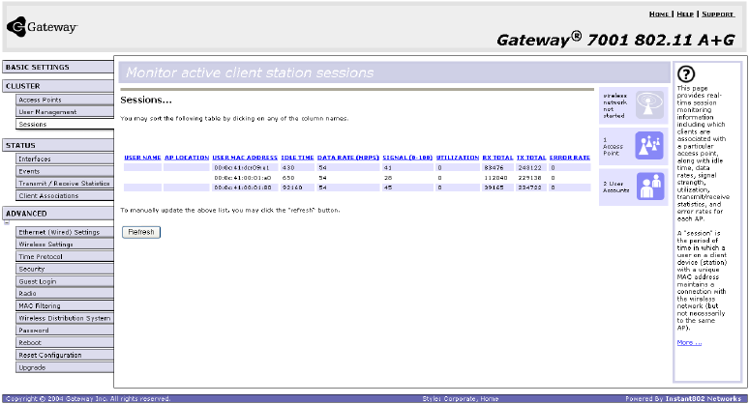The height and width of the screenshot is (404, 749).
Task: Click the 'wireless network not started' text
Action: [x=614, y=106]
